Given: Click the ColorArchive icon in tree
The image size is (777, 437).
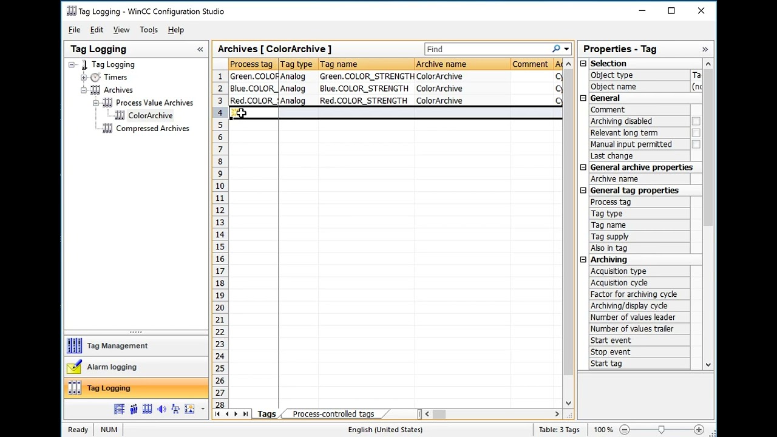Looking at the screenshot, I should (120, 115).
